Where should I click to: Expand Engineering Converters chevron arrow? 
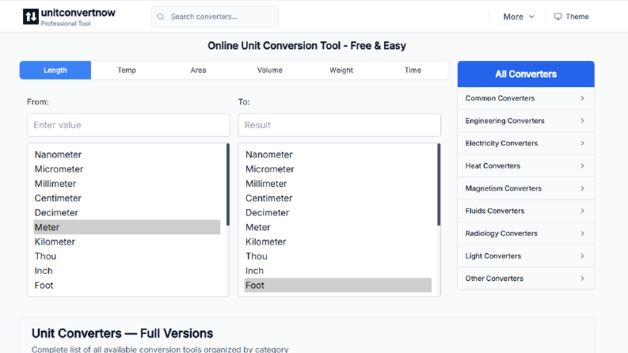coord(582,121)
